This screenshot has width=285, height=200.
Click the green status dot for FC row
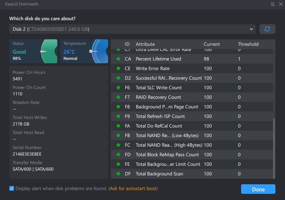[118, 145]
